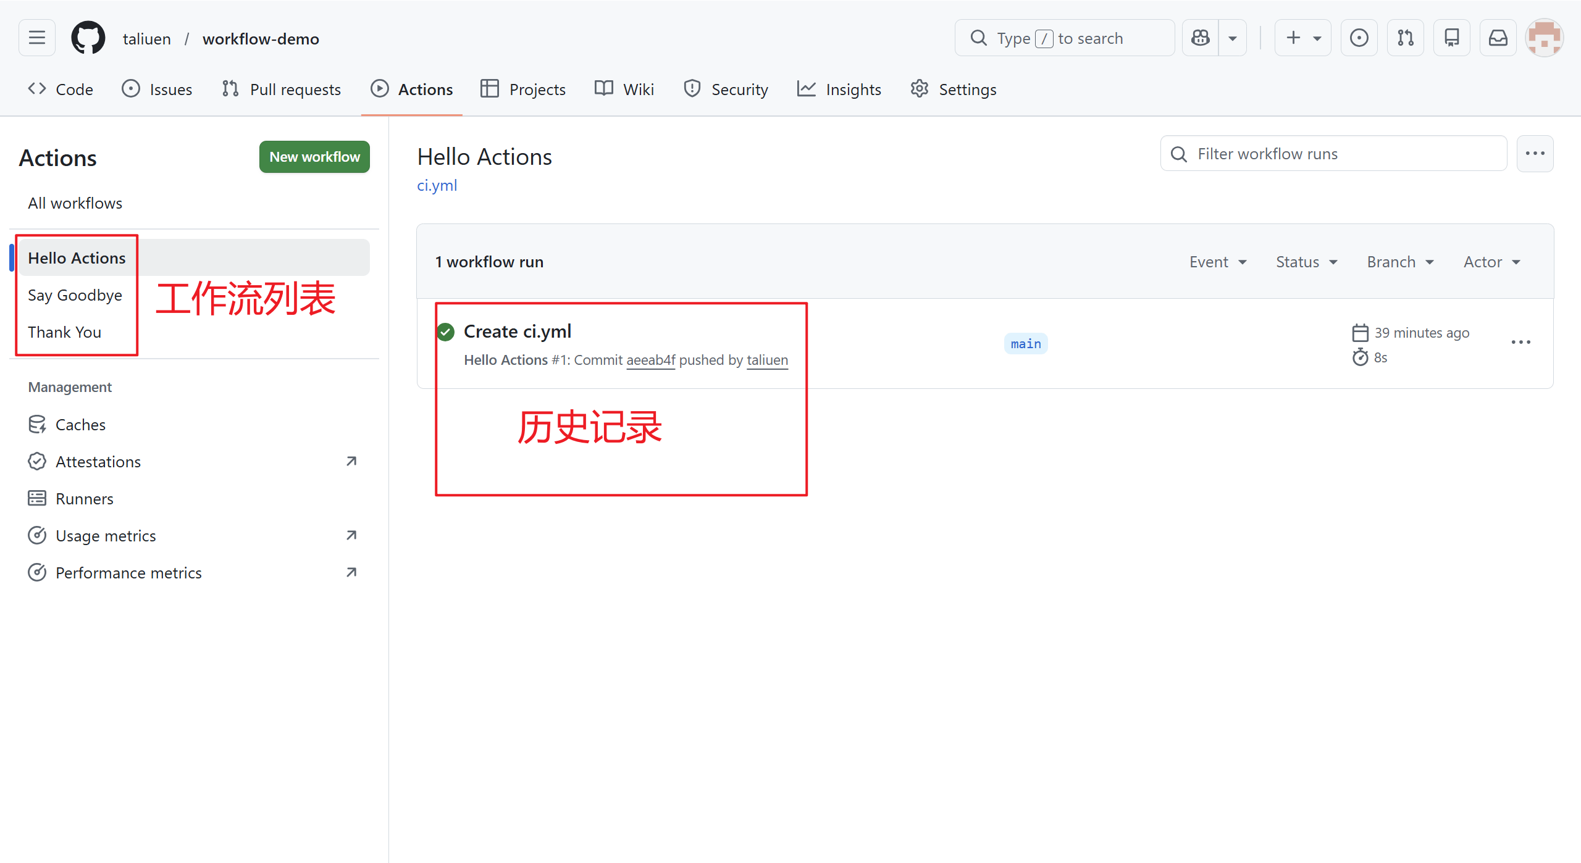
Task: Open three-dot menu for Create ci.yml run
Action: [x=1520, y=343]
